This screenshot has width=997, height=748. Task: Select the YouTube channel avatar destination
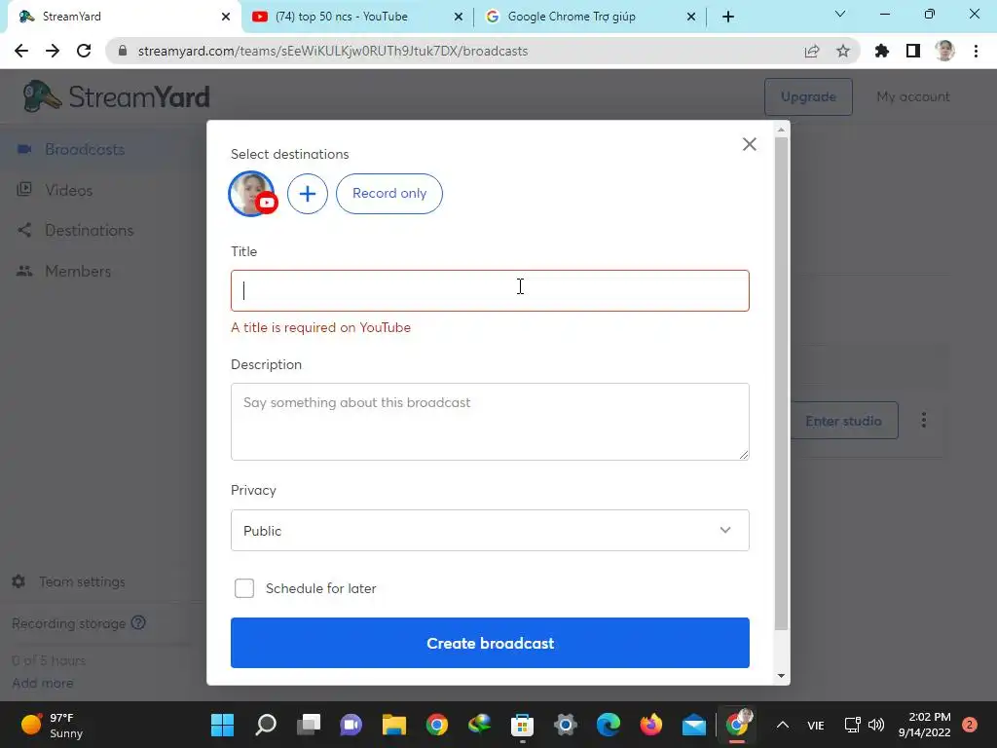252,194
